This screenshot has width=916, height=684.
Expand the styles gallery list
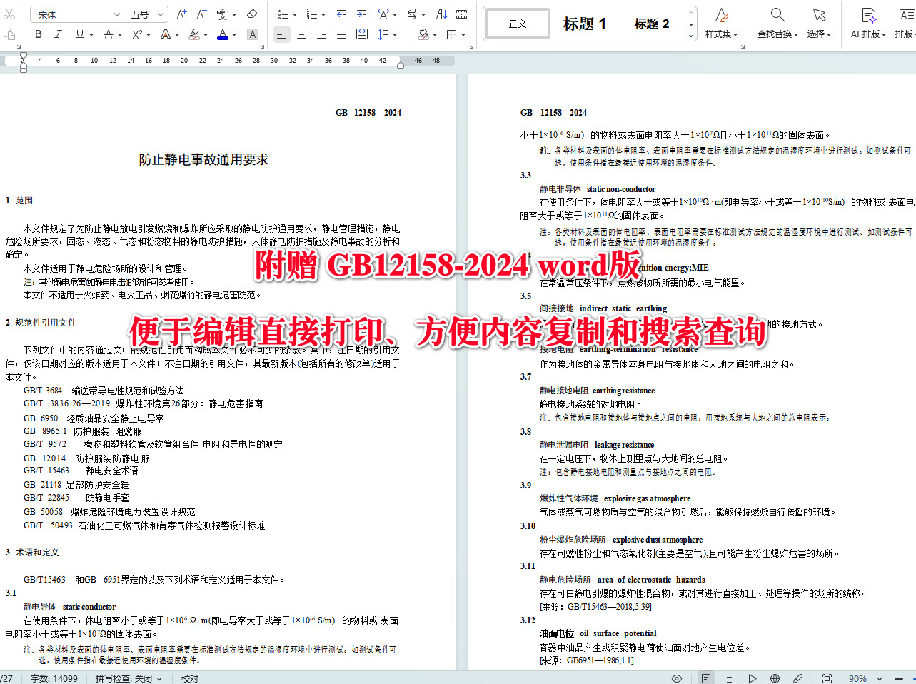[x=691, y=34]
